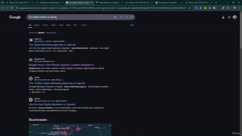Click the Businesses heading
Viewport: 242px width, 136px height.
38,120
